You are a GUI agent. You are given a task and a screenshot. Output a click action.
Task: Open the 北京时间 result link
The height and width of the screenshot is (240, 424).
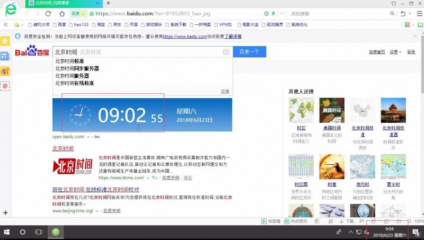[x=63, y=149]
